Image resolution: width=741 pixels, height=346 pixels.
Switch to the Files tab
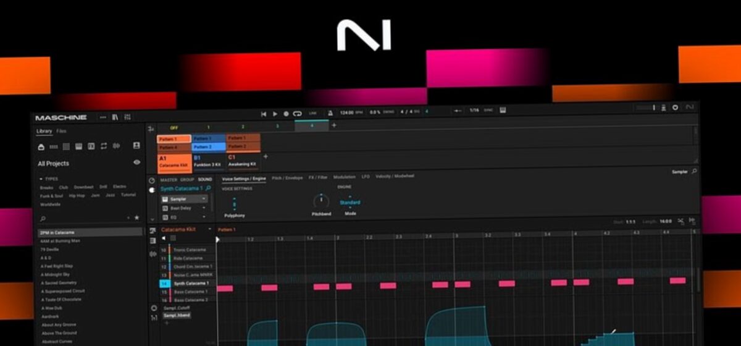click(x=61, y=131)
